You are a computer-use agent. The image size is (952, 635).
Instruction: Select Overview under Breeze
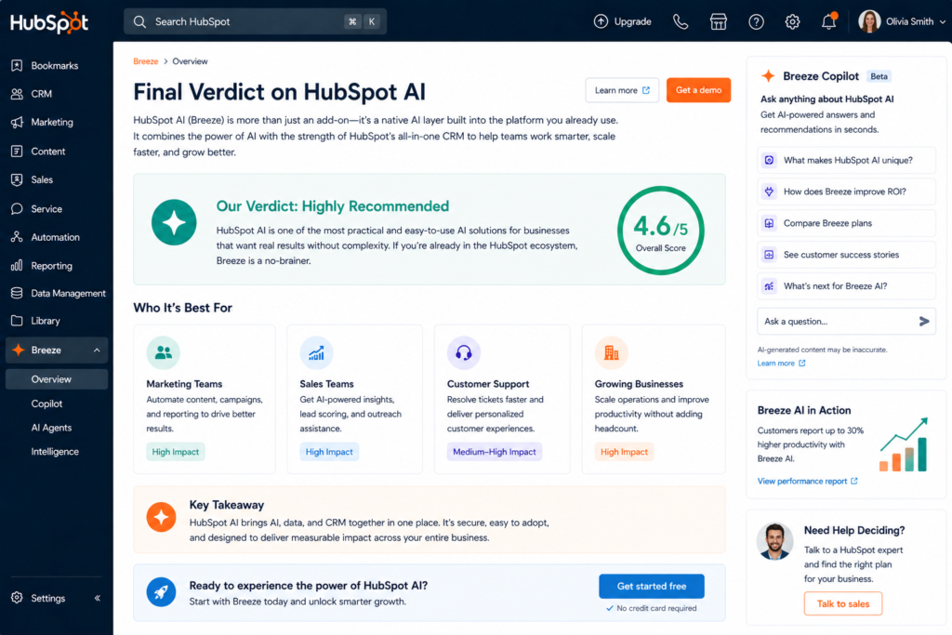[57, 379]
